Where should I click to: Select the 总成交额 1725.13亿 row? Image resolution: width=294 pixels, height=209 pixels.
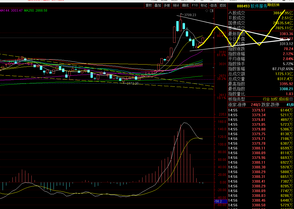261,74
